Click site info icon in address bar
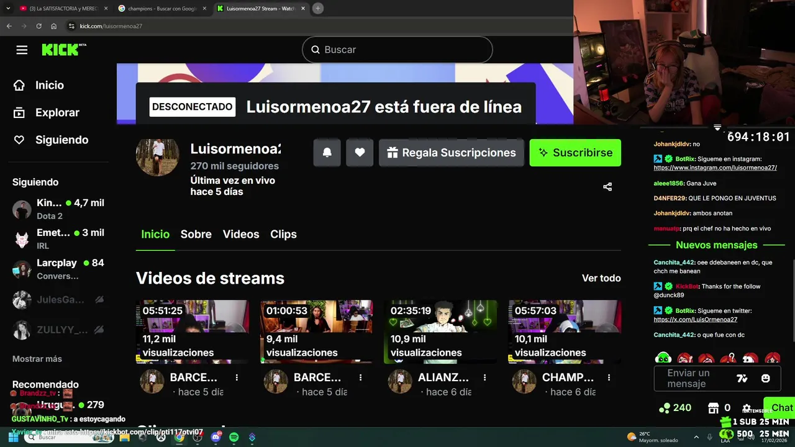The width and height of the screenshot is (795, 447). click(71, 26)
